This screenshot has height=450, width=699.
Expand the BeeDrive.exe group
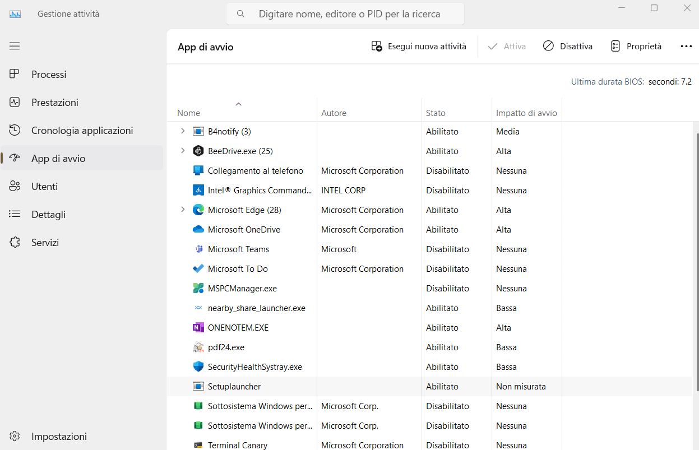click(182, 151)
